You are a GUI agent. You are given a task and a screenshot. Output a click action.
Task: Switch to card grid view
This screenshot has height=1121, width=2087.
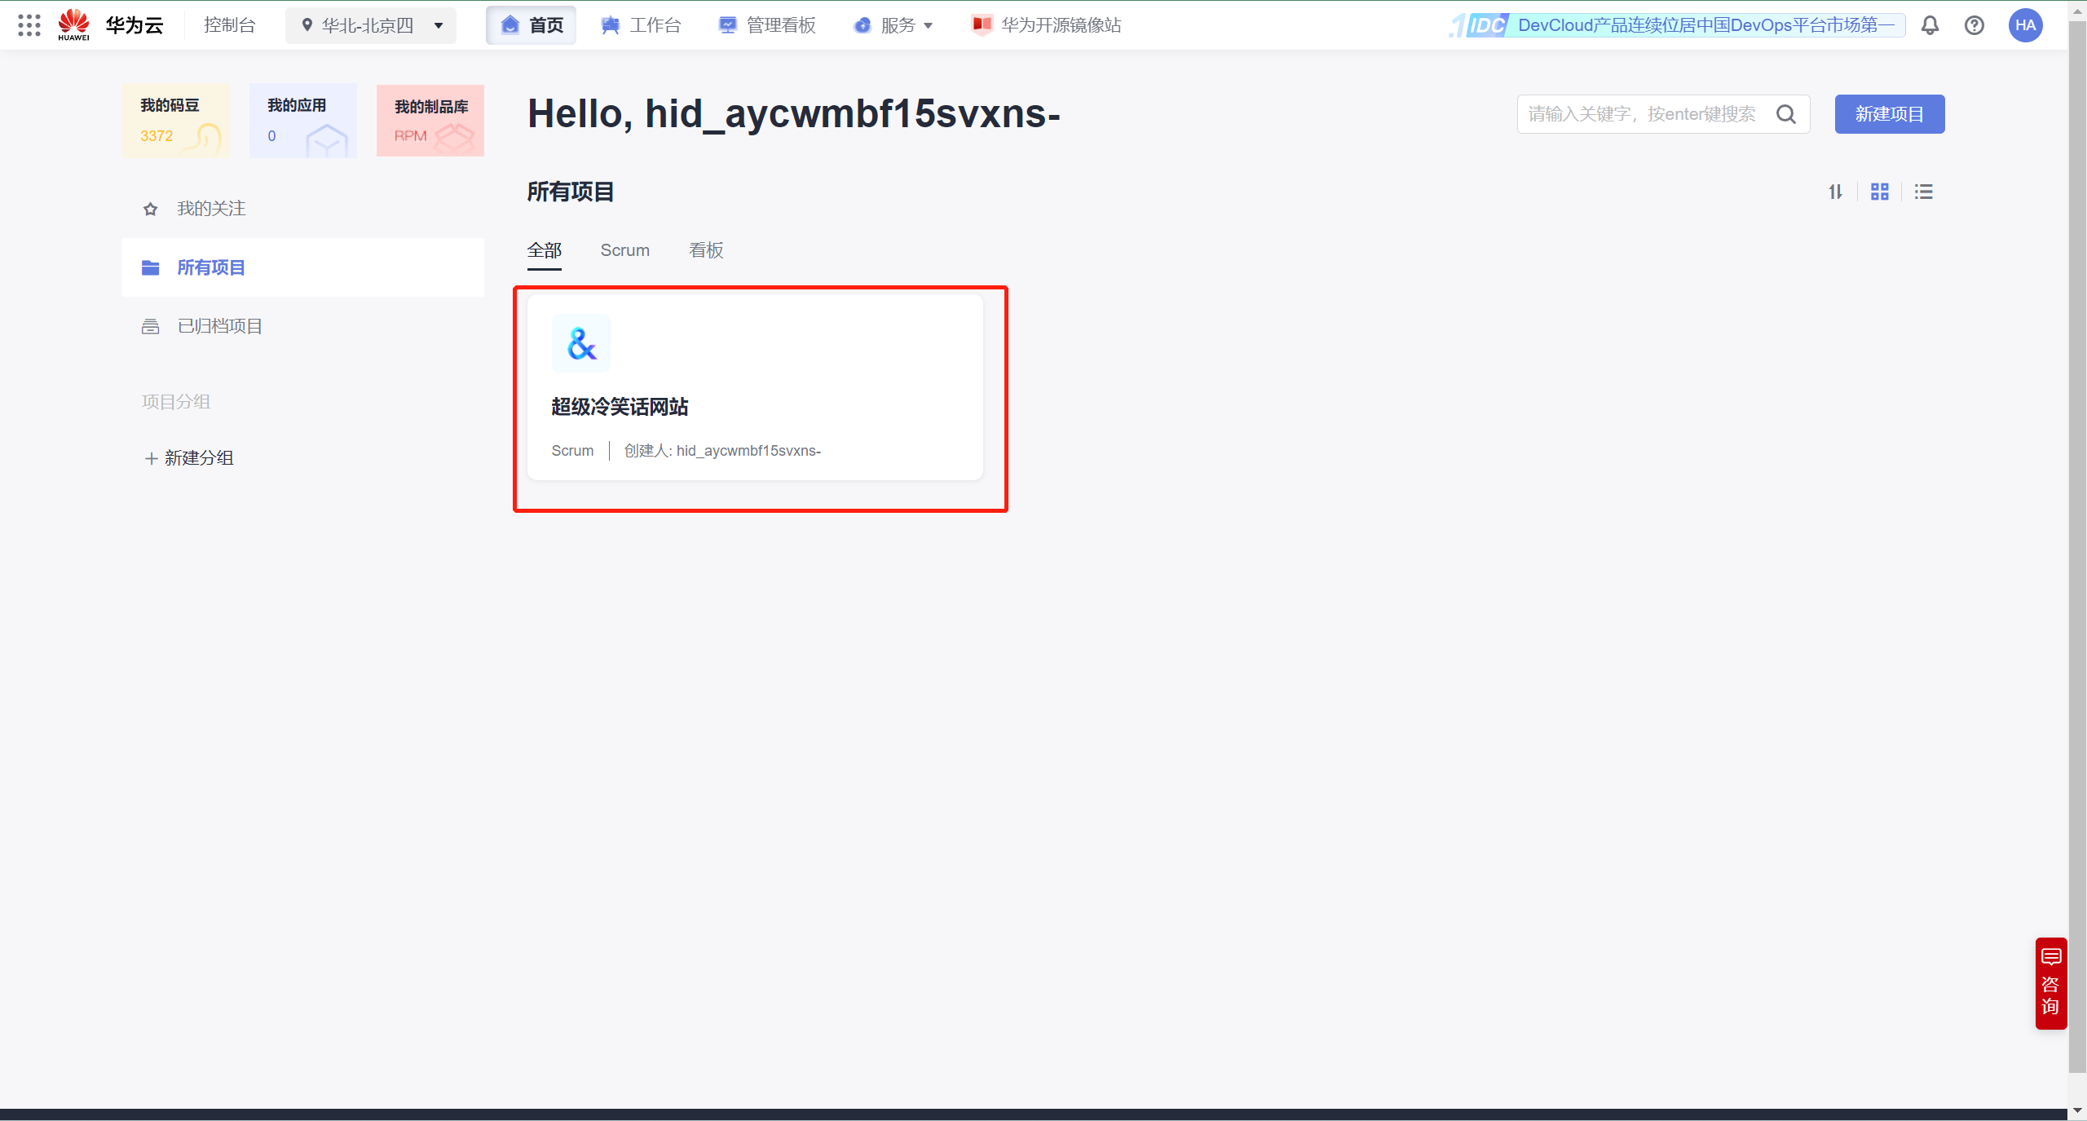1880,192
